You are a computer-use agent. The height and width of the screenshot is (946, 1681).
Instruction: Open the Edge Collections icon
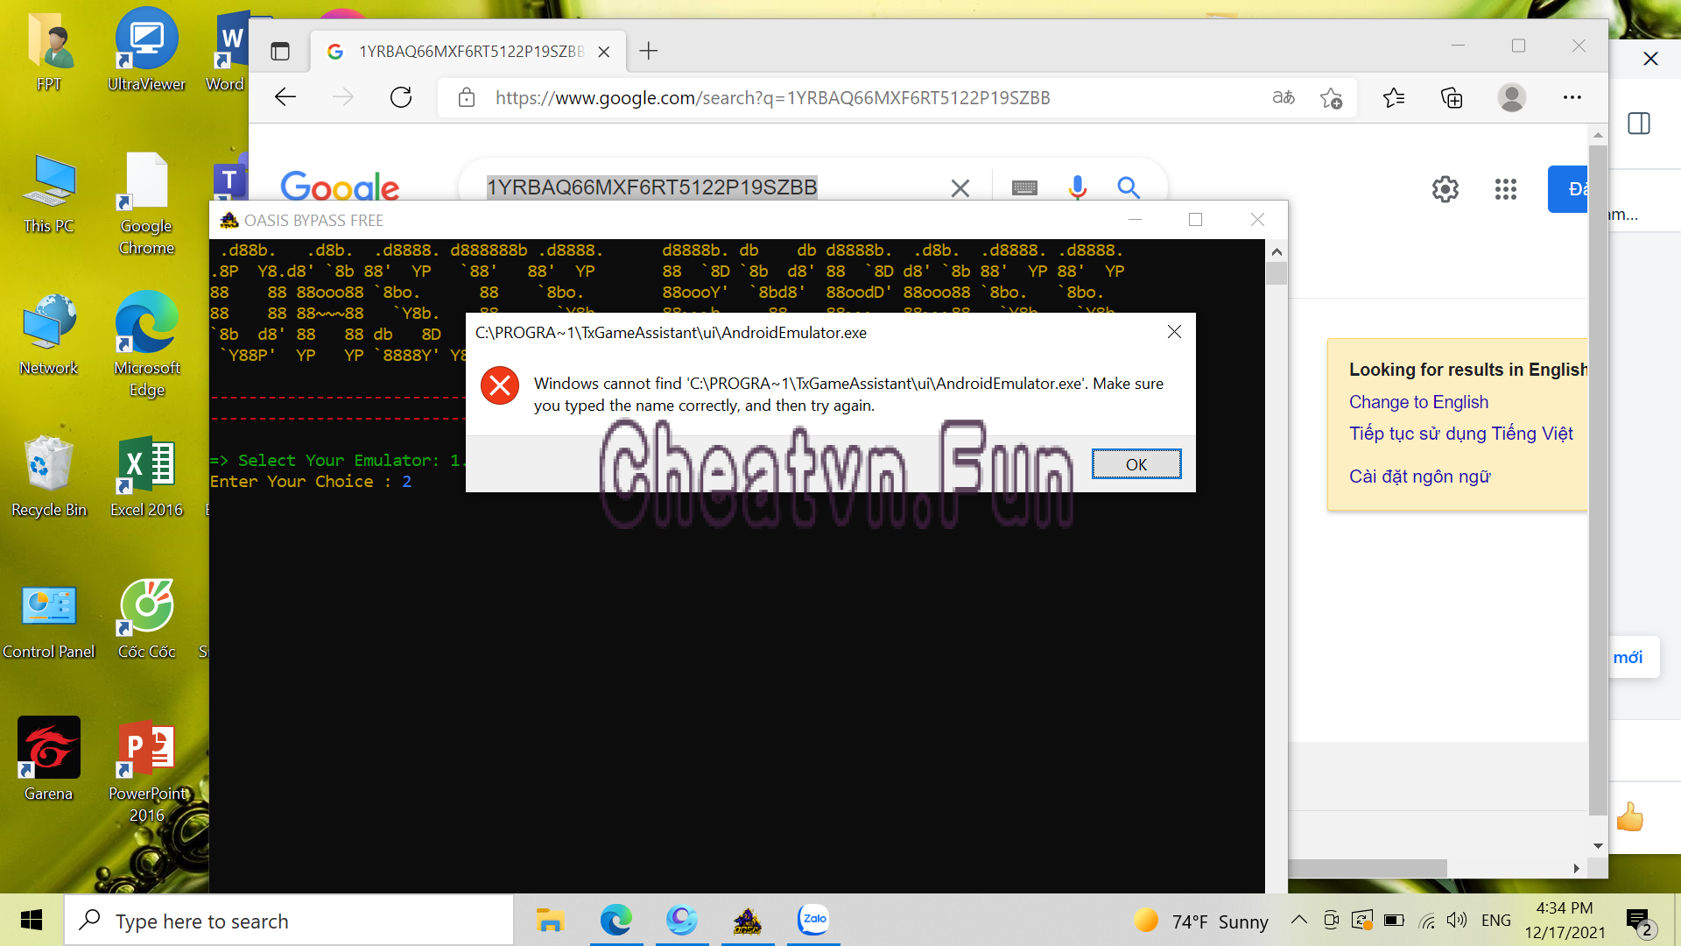pos(1452,97)
